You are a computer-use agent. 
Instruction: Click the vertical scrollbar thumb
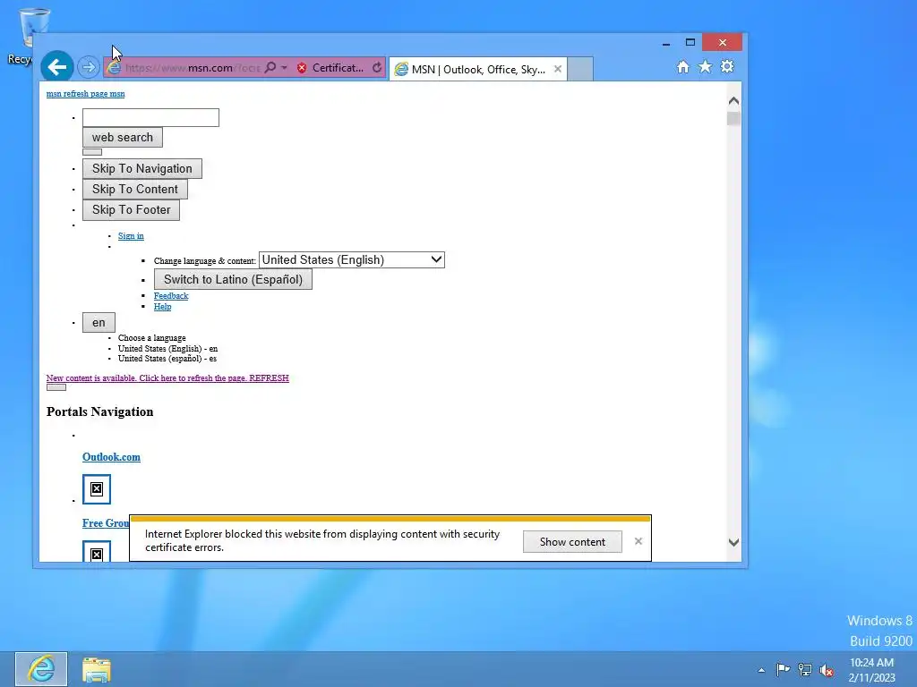pos(734,118)
